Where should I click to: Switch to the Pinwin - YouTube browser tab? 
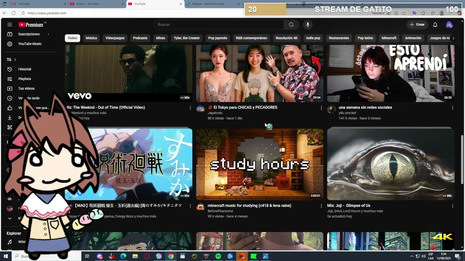pos(96,4)
